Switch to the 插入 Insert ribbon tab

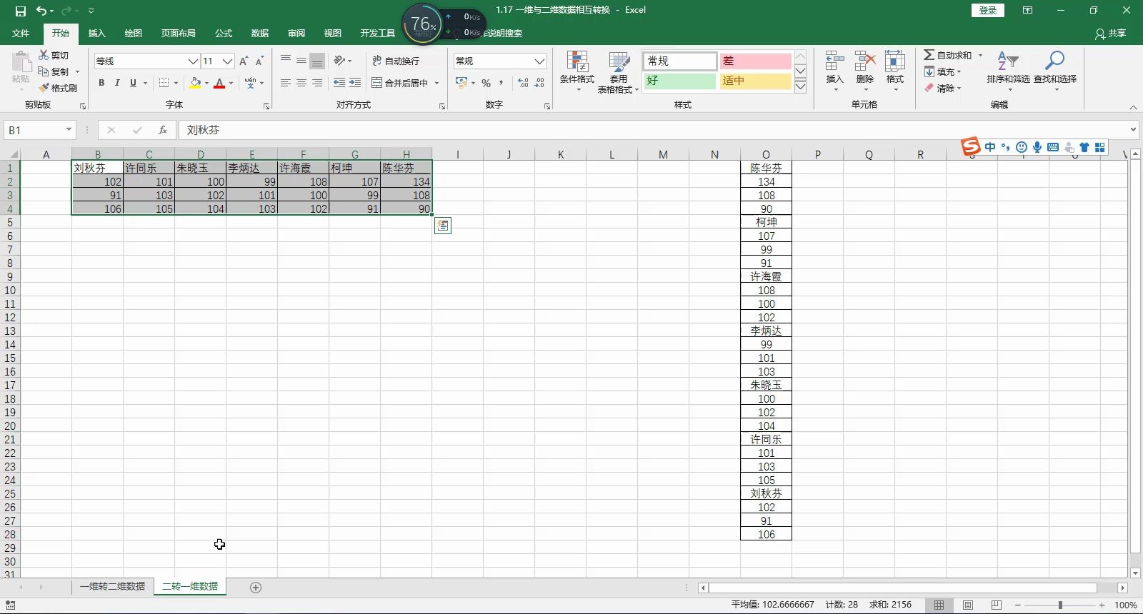pos(96,34)
